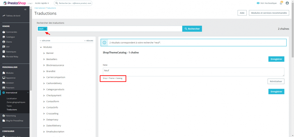Screen dimensions: 294x137
Task: Click the Catalogue store icon
Action: (x=4, y=37)
